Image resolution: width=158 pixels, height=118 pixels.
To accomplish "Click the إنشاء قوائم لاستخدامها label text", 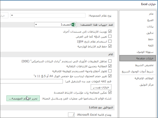I will pyautogui.click(x=77, y=99).
